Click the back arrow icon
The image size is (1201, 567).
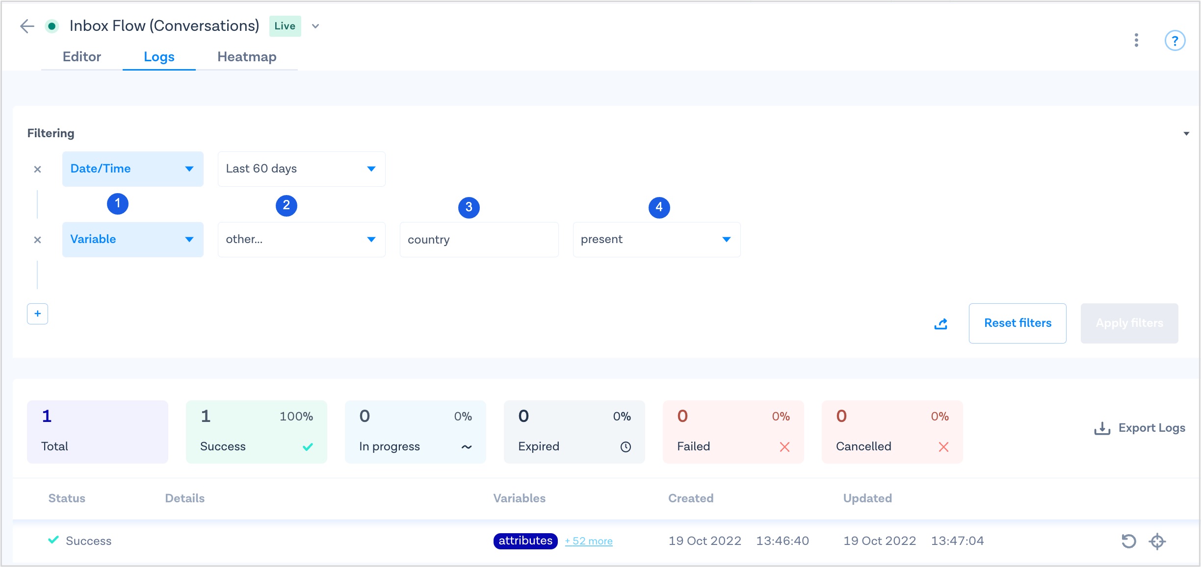click(x=27, y=26)
